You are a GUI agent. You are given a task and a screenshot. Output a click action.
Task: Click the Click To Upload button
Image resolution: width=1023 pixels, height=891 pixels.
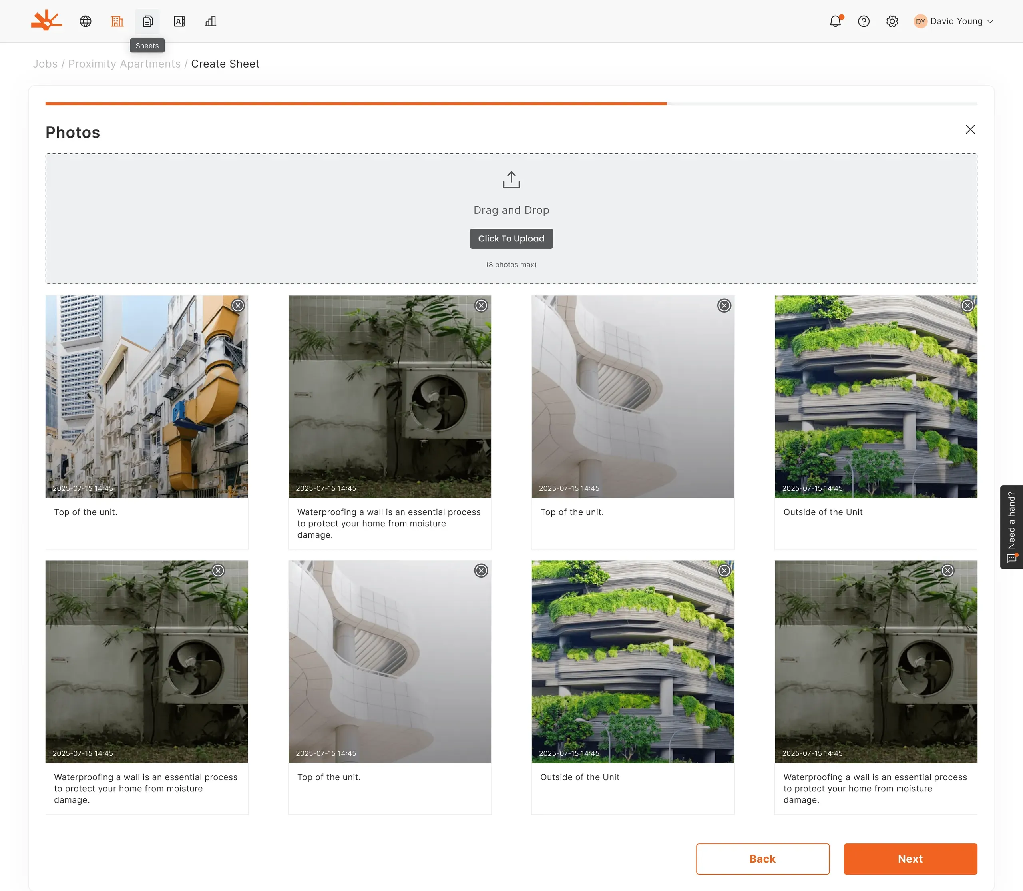point(511,239)
